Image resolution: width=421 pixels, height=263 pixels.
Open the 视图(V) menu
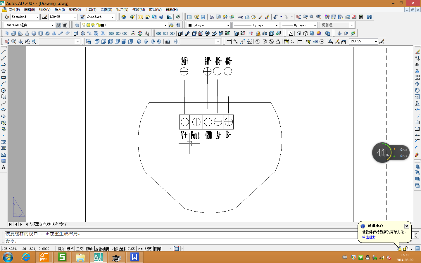point(45,10)
